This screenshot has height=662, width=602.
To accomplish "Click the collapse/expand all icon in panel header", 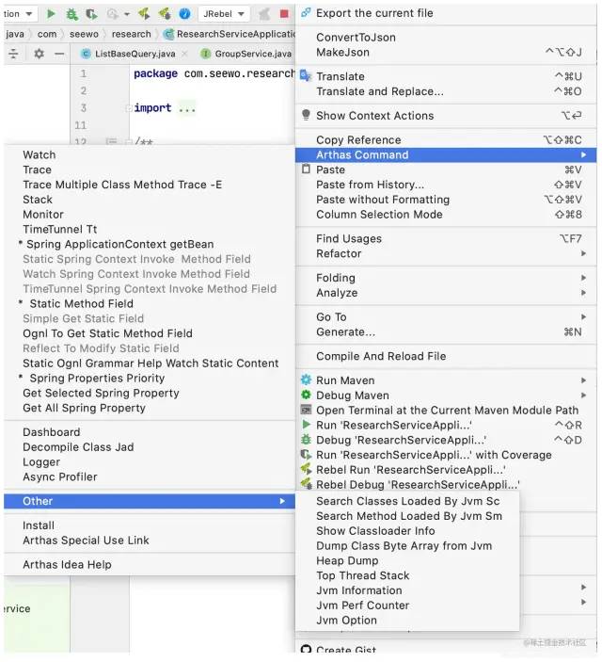I will 13,54.
